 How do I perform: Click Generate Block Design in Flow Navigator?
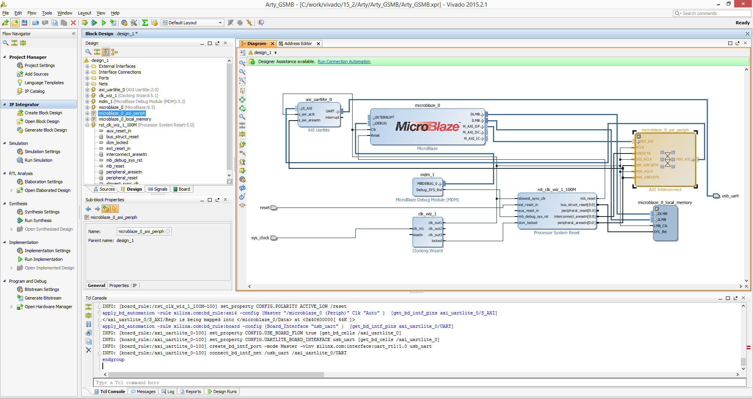click(46, 130)
